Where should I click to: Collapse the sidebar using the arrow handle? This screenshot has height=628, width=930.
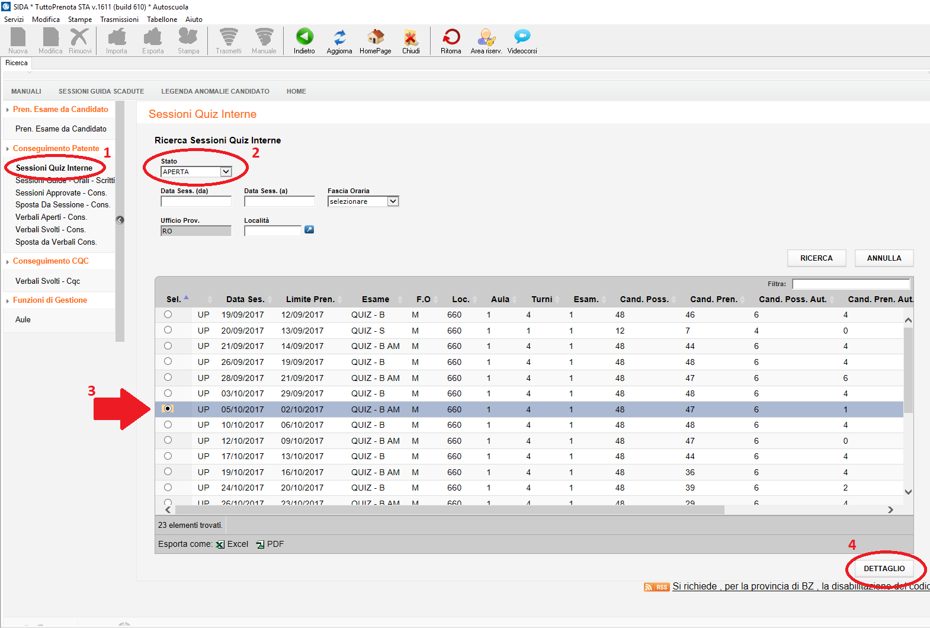coord(120,220)
